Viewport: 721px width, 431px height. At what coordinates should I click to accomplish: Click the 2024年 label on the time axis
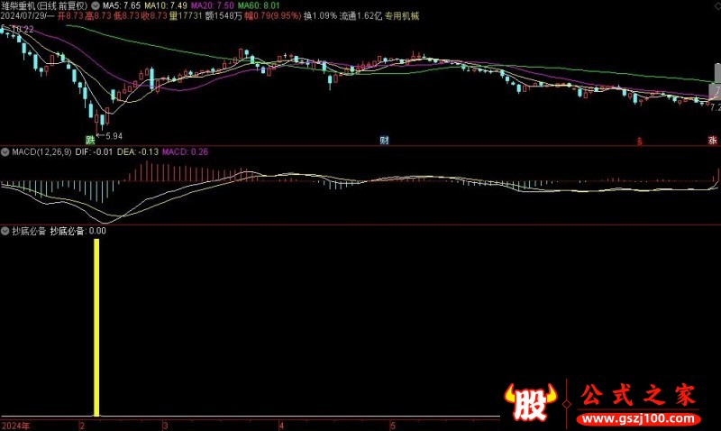[x=15, y=425]
